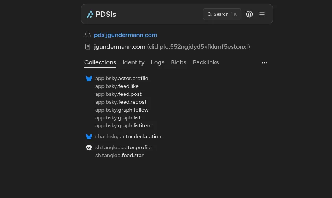Open app.bsky.graph.list collection
The width and height of the screenshot is (332, 198).
pos(118,117)
